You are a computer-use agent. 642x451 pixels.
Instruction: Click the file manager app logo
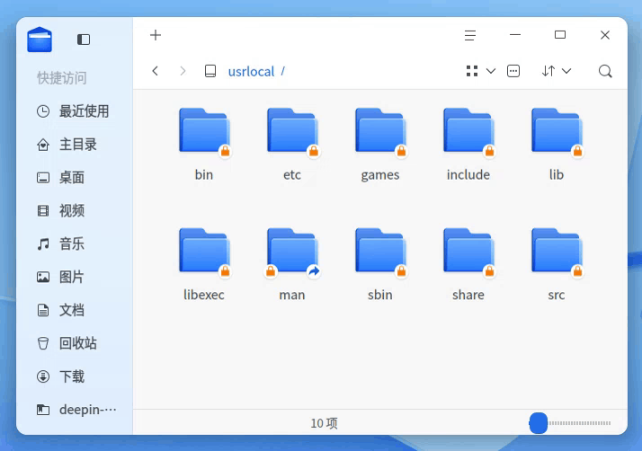pos(40,40)
